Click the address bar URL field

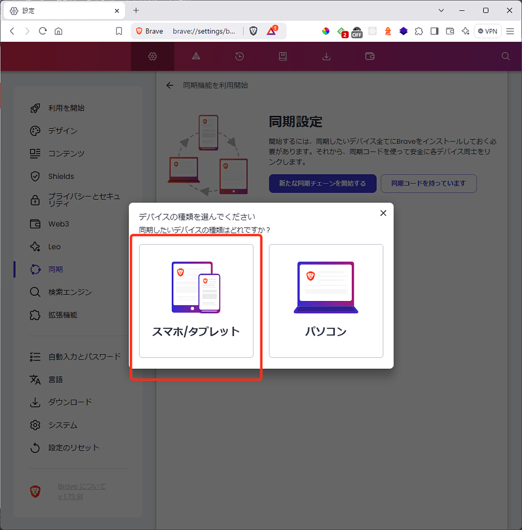pos(204,31)
